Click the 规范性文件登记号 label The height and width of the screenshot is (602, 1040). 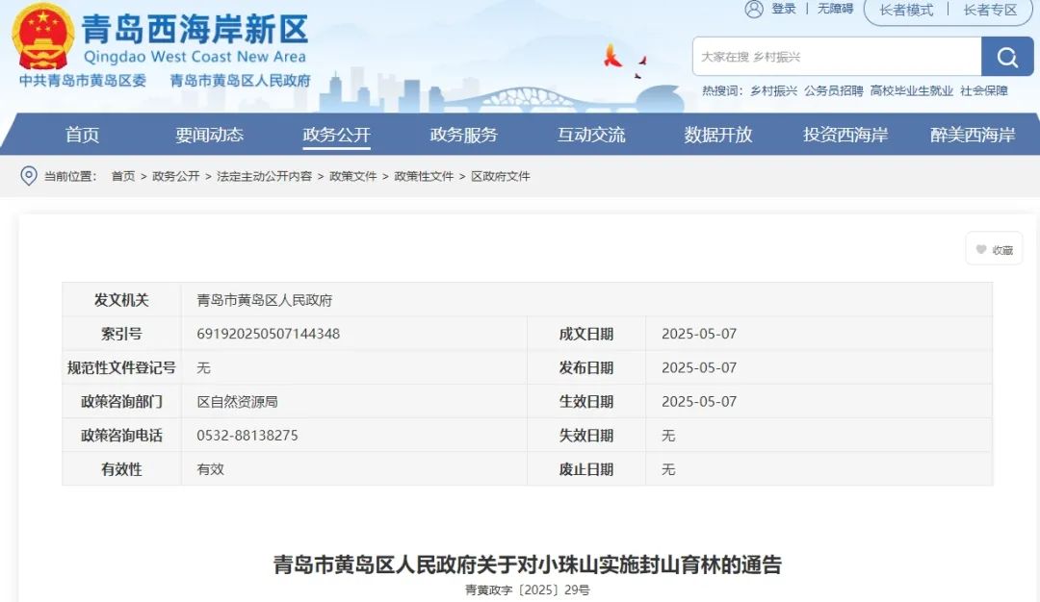[x=121, y=367]
